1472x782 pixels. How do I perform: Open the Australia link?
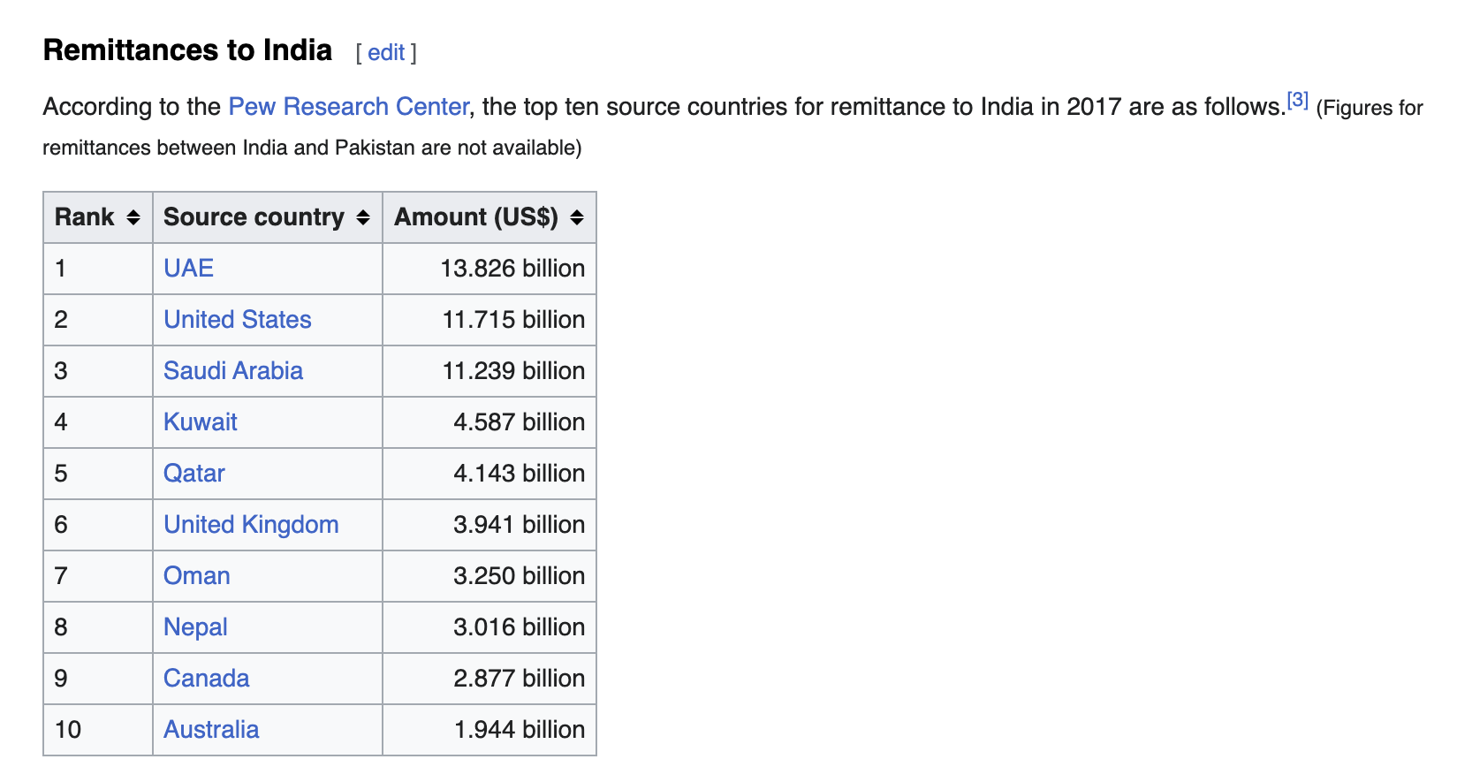click(211, 730)
